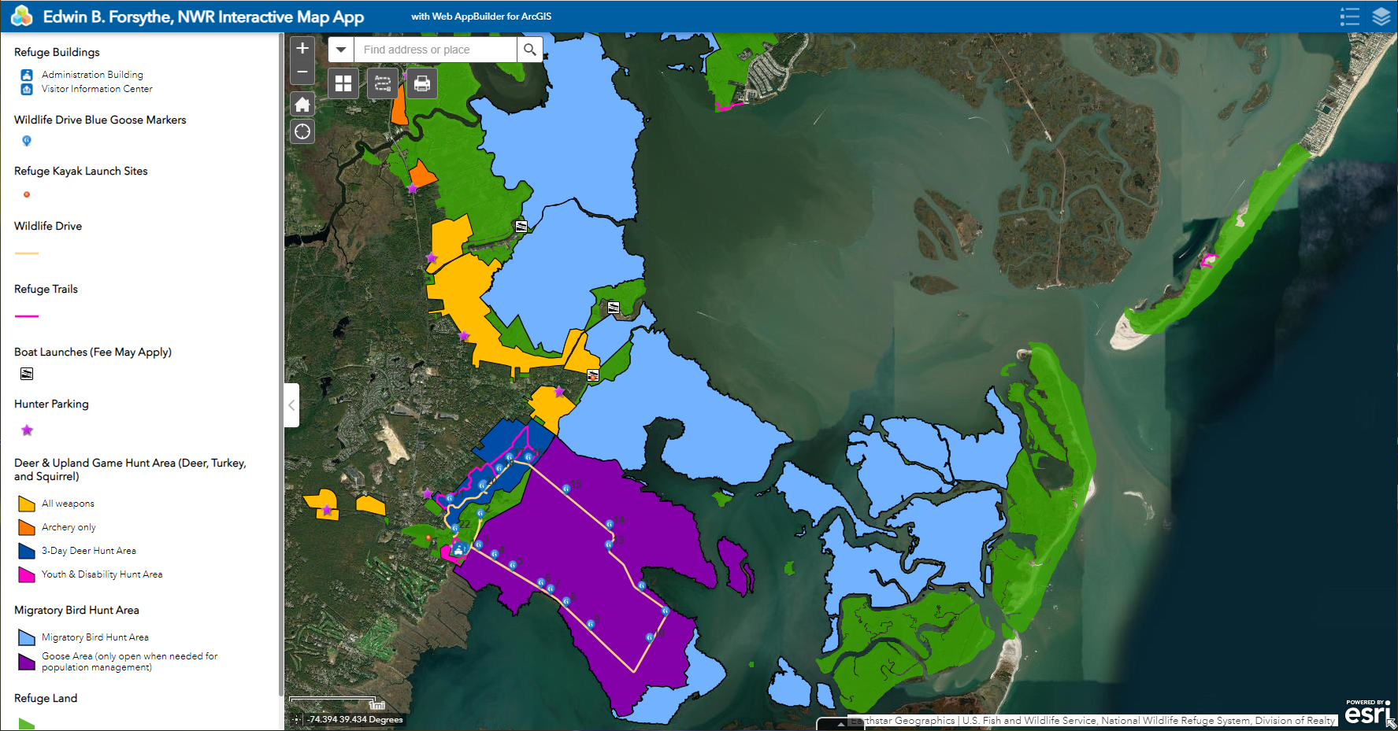This screenshot has width=1398, height=731.
Task: Return to the default map extent with Home
Action: point(302,105)
